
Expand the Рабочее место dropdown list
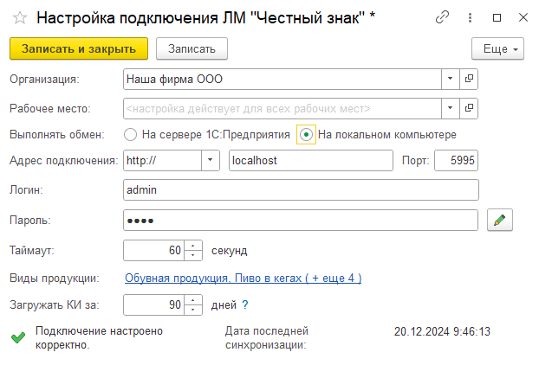pos(450,109)
